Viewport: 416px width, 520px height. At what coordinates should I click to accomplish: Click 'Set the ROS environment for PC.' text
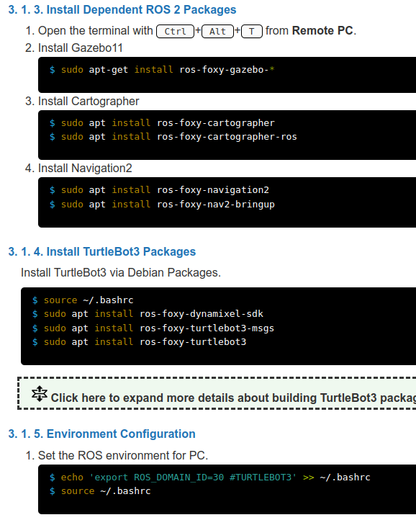pyautogui.click(x=123, y=455)
